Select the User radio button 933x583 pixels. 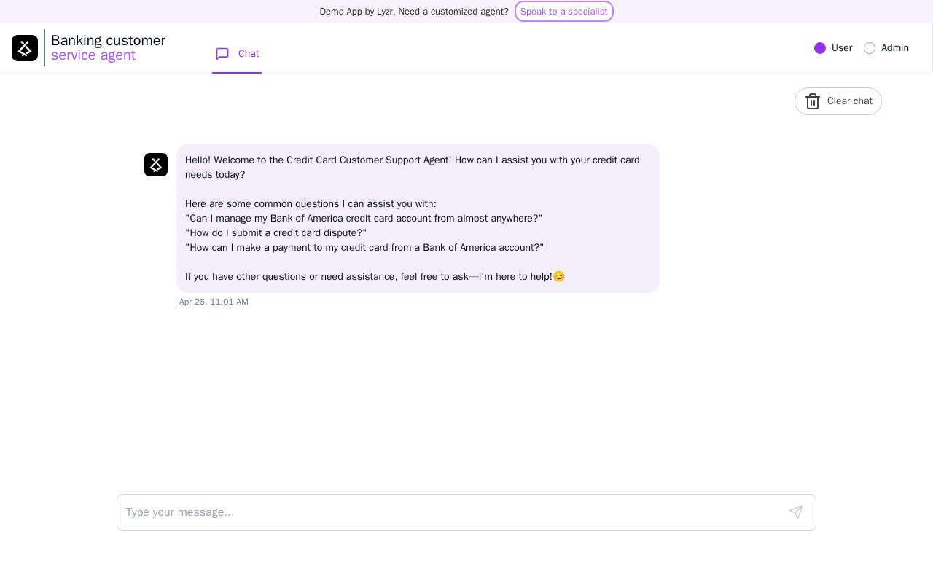pyautogui.click(x=820, y=48)
